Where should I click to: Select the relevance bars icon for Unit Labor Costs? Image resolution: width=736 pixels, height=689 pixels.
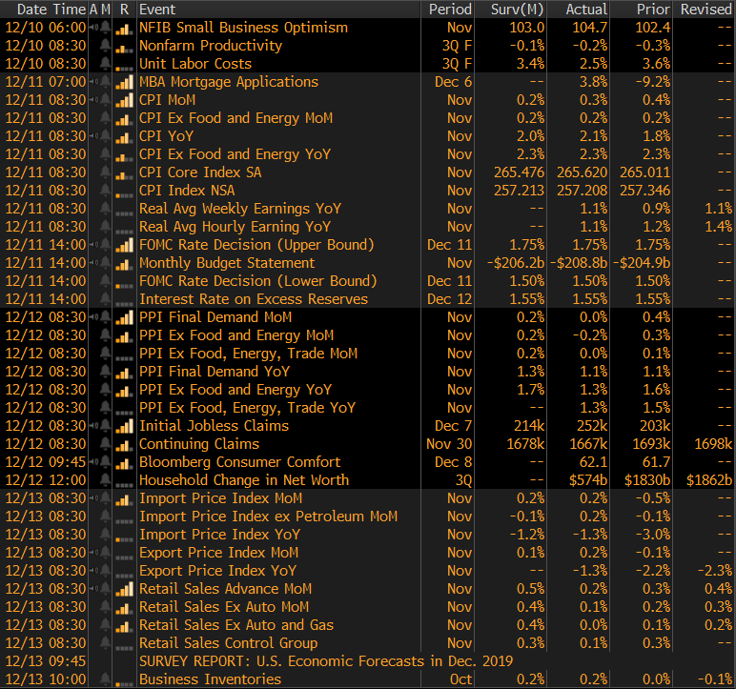coord(123,64)
